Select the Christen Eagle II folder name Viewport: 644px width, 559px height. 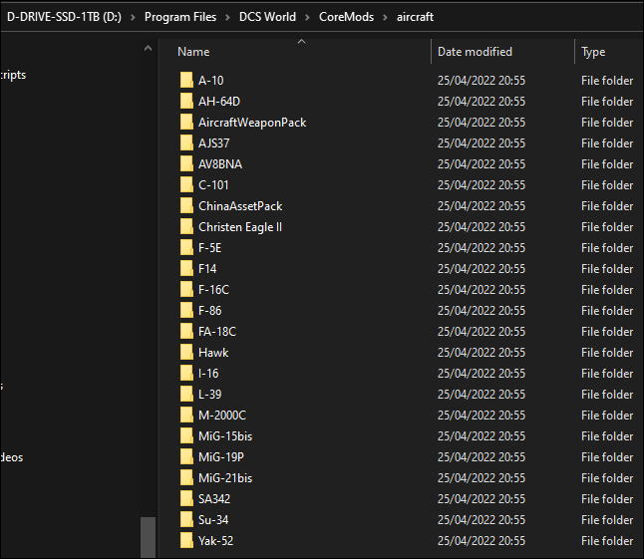(240, 227)
